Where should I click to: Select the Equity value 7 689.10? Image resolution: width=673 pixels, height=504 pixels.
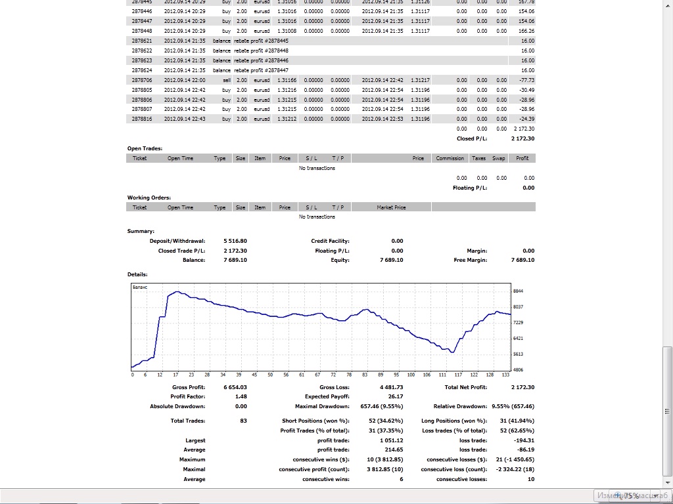pyautogui.click(x=392, y=260)
